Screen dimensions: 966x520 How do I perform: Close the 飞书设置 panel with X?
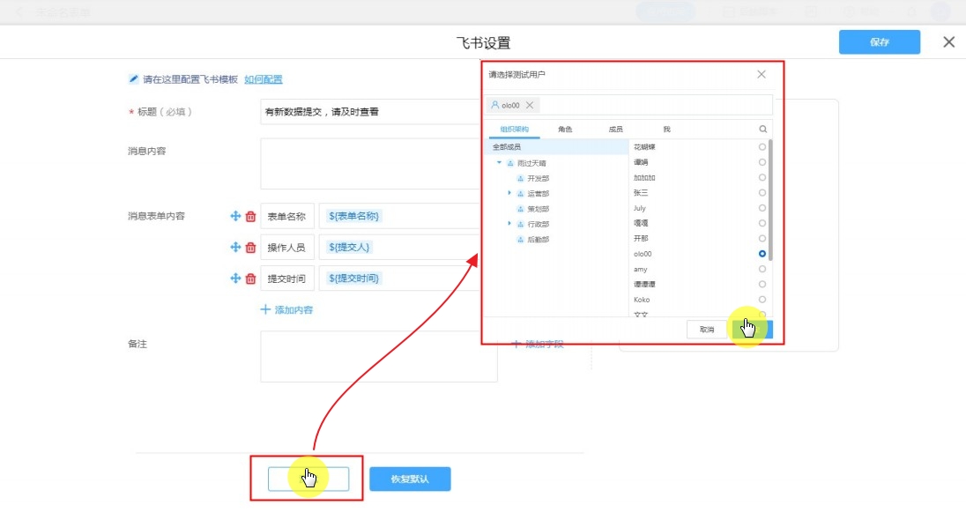(x=948, y=42)
